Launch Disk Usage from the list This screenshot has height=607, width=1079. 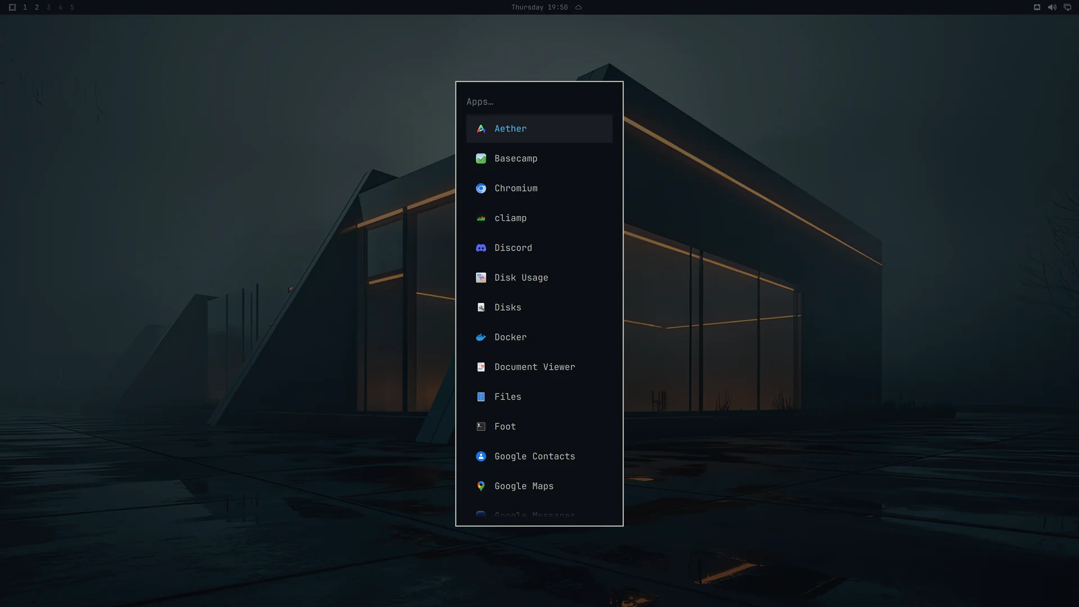(x=539, y=278)
